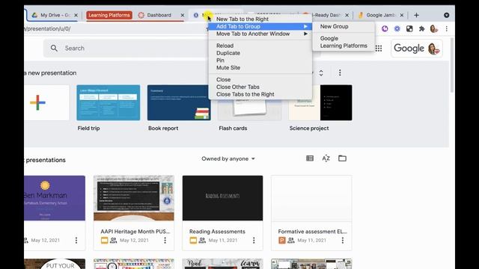Click the Chrome profile avatar in toolbar
Viewport: 479px width, 269px height.
pos(434,28)
